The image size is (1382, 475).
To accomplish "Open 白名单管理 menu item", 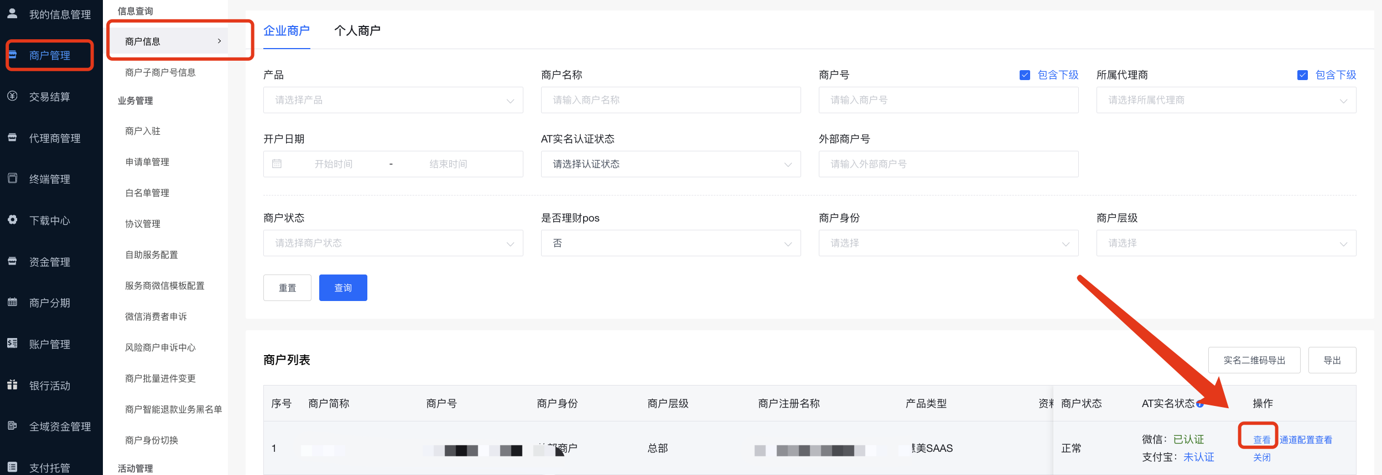I will point(147,193).
